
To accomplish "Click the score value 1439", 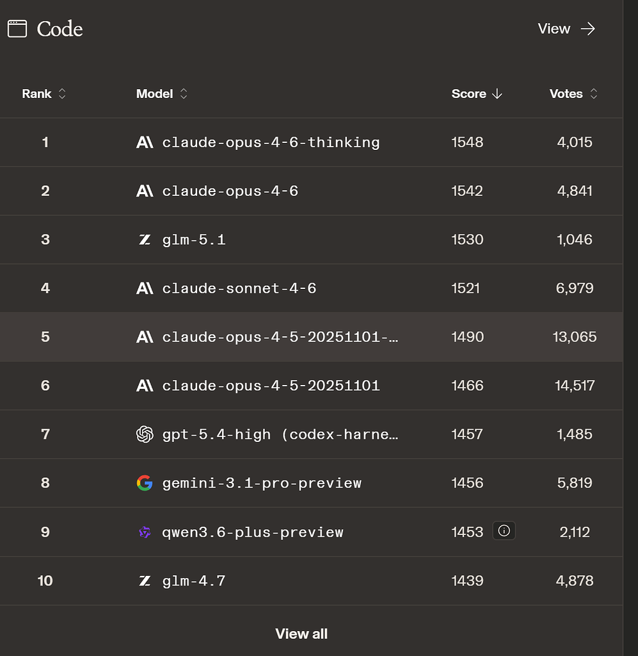I will point(467,580).
